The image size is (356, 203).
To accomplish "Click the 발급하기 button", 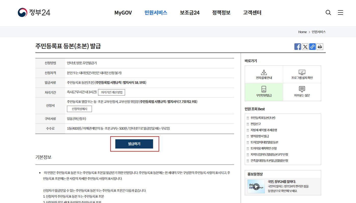I will click(x=134, y=144).
